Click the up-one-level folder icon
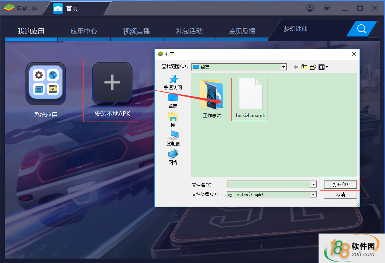The image size is (385, 263). 304,67
